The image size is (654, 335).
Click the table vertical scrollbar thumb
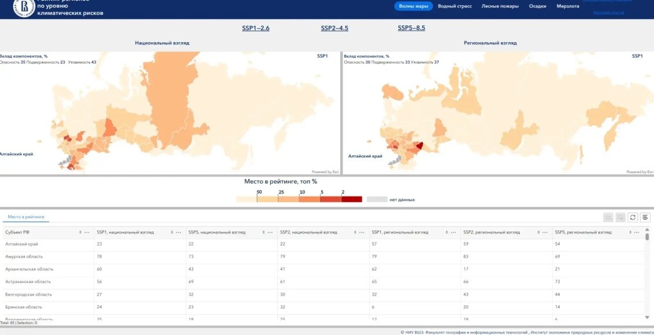pyautogui.click(x=647, y=236)
